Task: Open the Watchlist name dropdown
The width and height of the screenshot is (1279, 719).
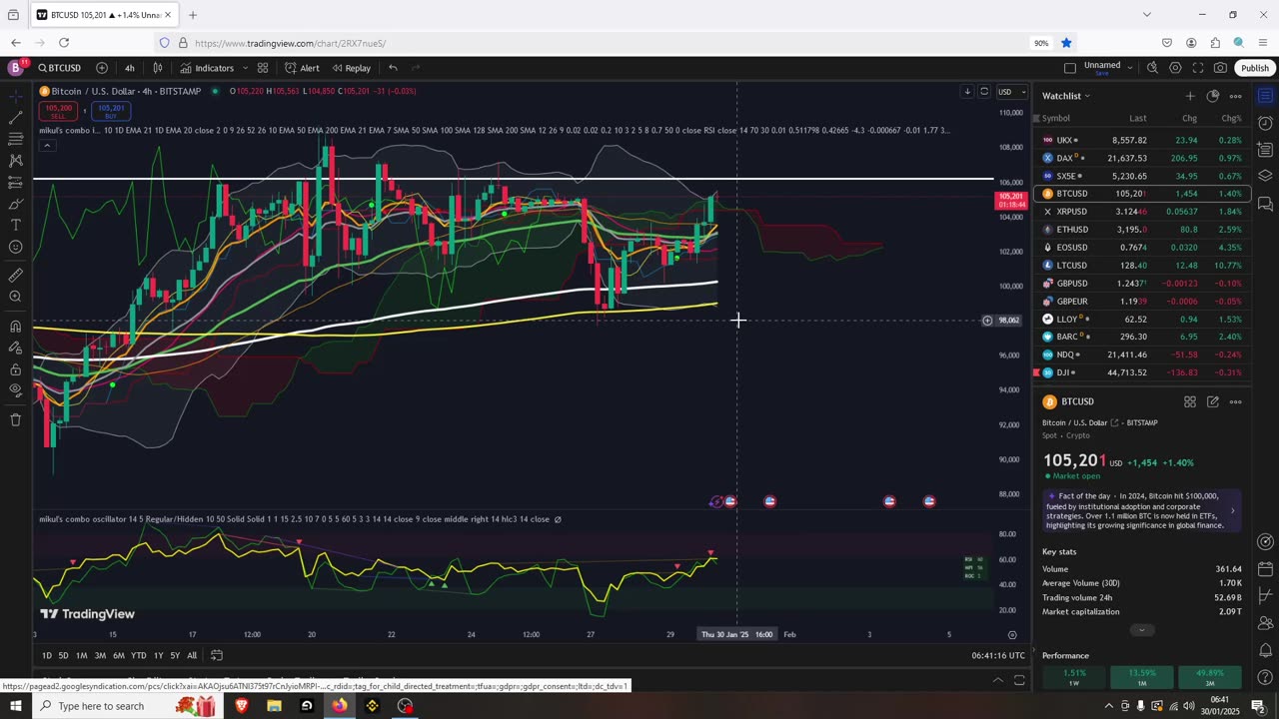Action: (x=1066, y=96)
